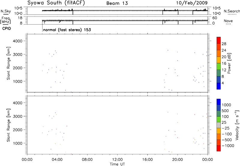Click "Slant Range [km]" label of velocity panel
This screenshot has width=240, height=166.
click(8, 125)
